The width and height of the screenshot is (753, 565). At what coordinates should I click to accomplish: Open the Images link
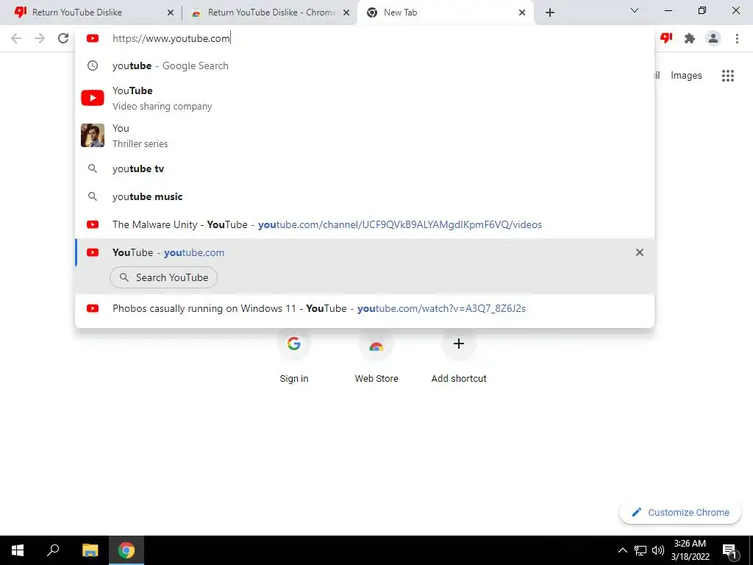[686, 76]
